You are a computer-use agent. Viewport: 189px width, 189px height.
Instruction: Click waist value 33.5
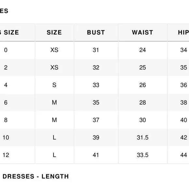click(143, 155)
